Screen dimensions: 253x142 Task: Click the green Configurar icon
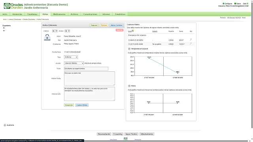[223, 4]
